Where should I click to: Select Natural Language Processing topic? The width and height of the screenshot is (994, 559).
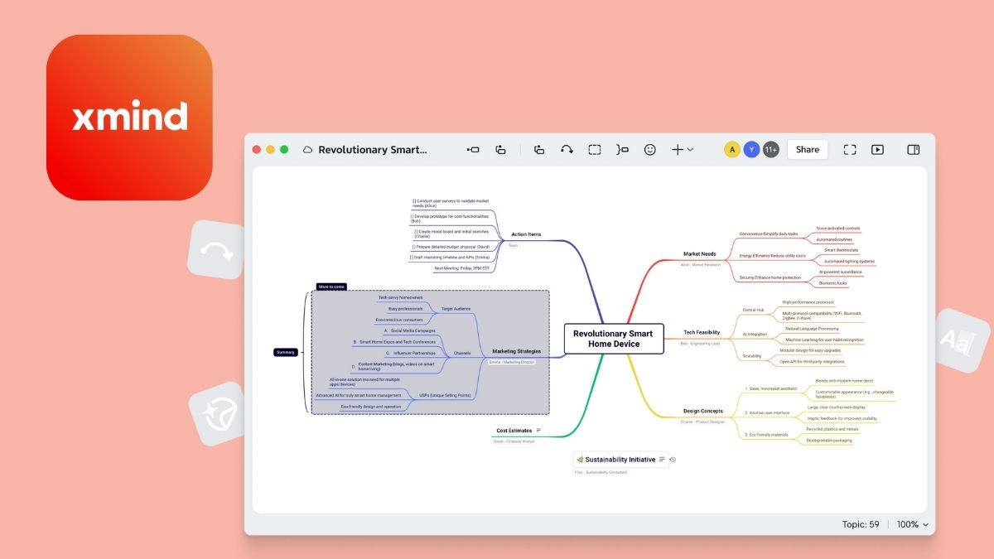pos(812,329)
